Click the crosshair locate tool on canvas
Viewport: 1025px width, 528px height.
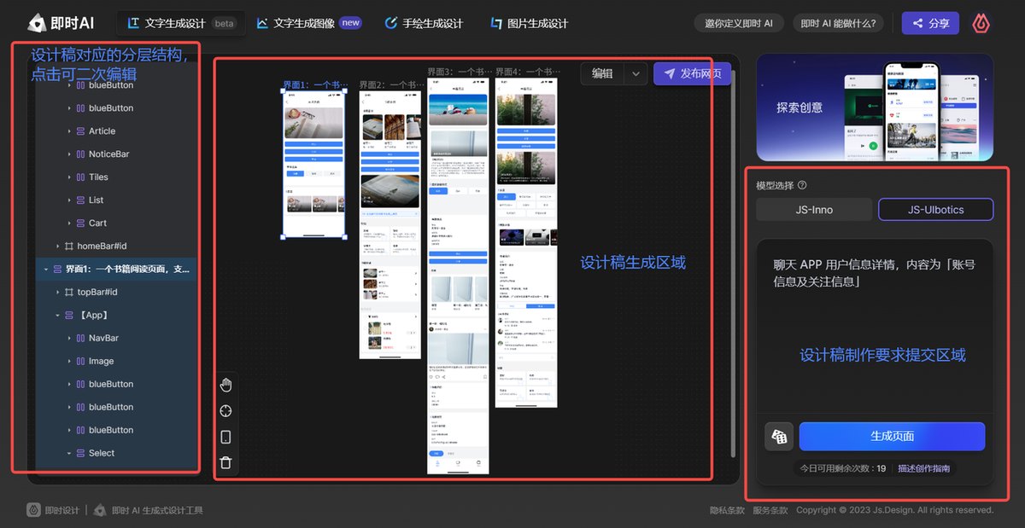click(225, 411)
